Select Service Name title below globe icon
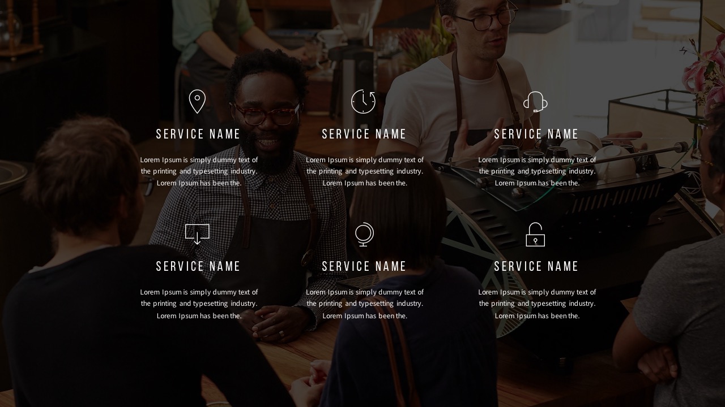The height and width of the screenshot is (407, 725). click(364, 267)
